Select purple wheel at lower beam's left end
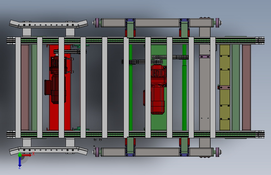 (x=97, y=152)
